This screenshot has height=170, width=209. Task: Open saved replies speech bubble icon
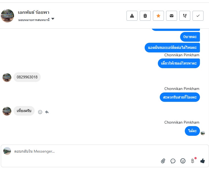pos(173,161)
